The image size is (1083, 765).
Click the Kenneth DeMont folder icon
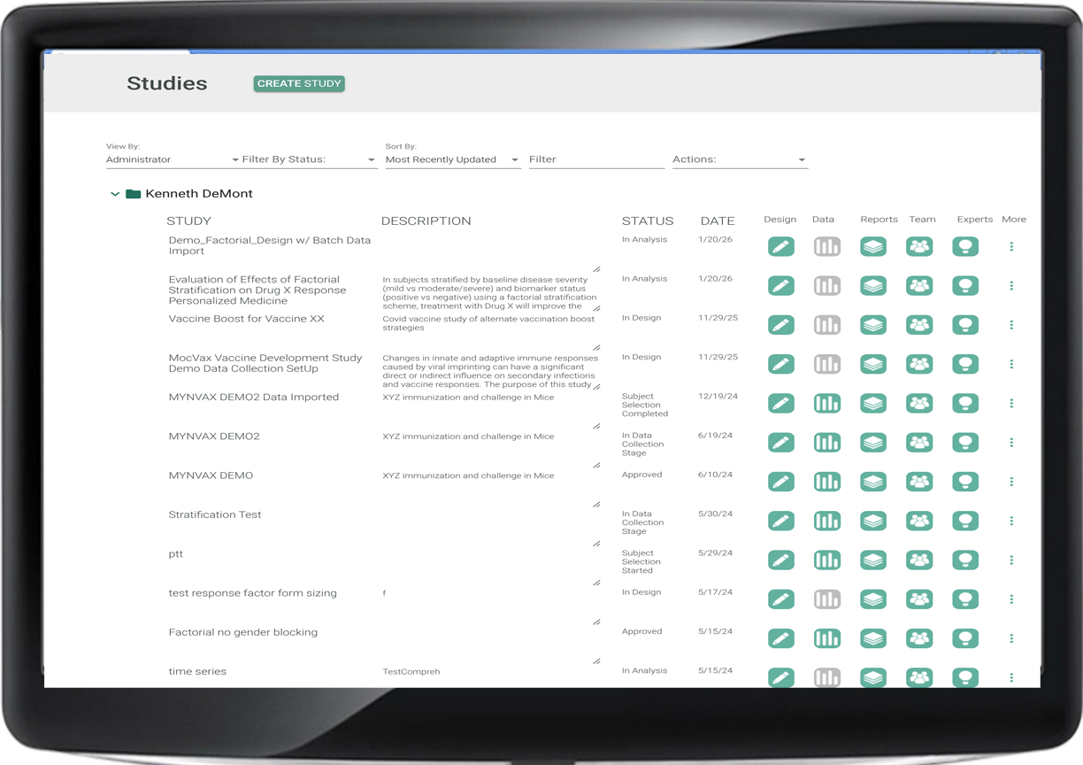134,194
